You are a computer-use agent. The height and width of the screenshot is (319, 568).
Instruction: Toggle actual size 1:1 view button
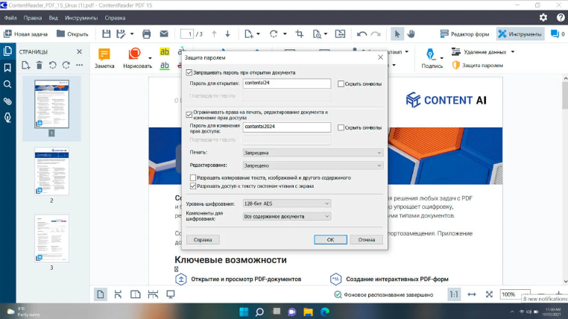coord(454,294)
